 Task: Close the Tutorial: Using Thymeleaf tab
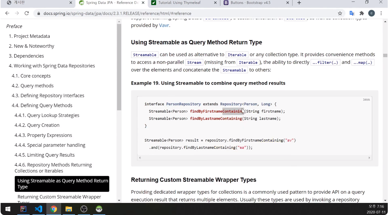pyautogui.click(x=215, y=3)
